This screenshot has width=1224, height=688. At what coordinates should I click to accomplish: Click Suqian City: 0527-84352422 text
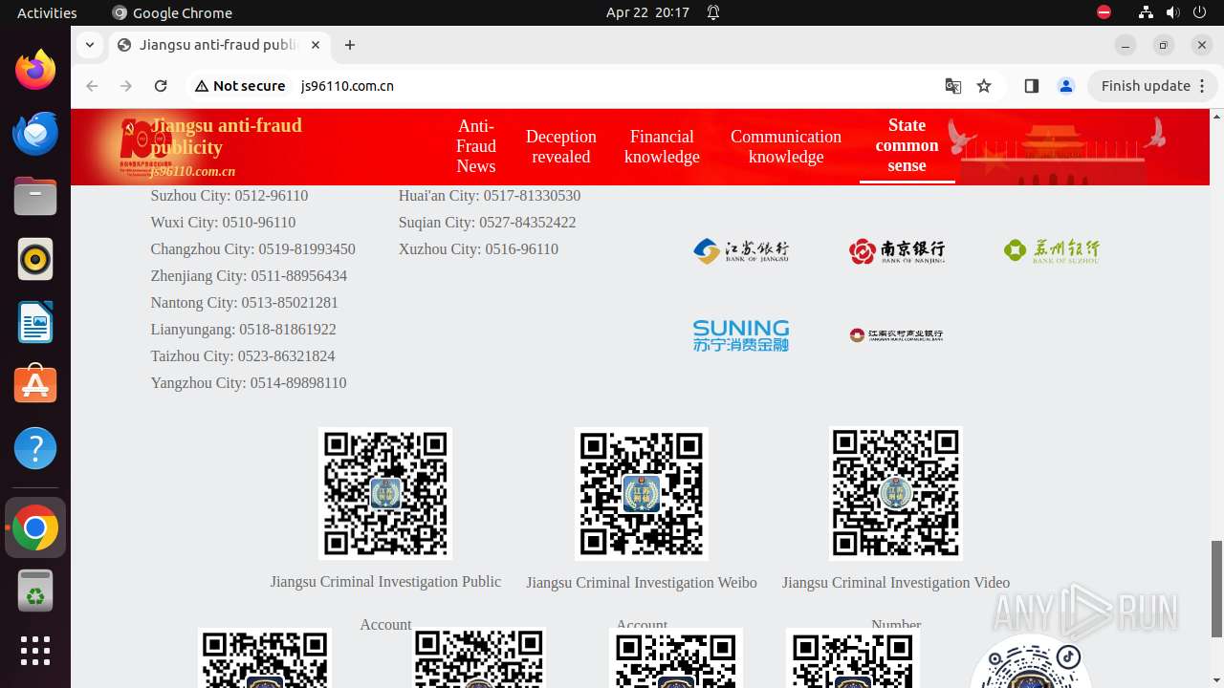488,223
